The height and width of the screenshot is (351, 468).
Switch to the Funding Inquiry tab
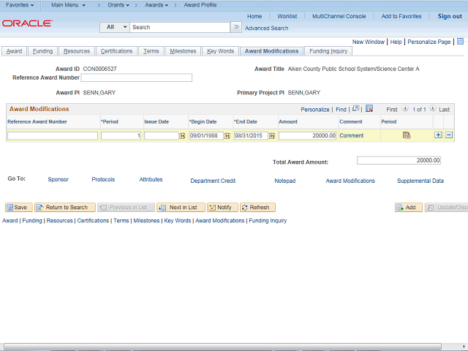coord(328,51)
